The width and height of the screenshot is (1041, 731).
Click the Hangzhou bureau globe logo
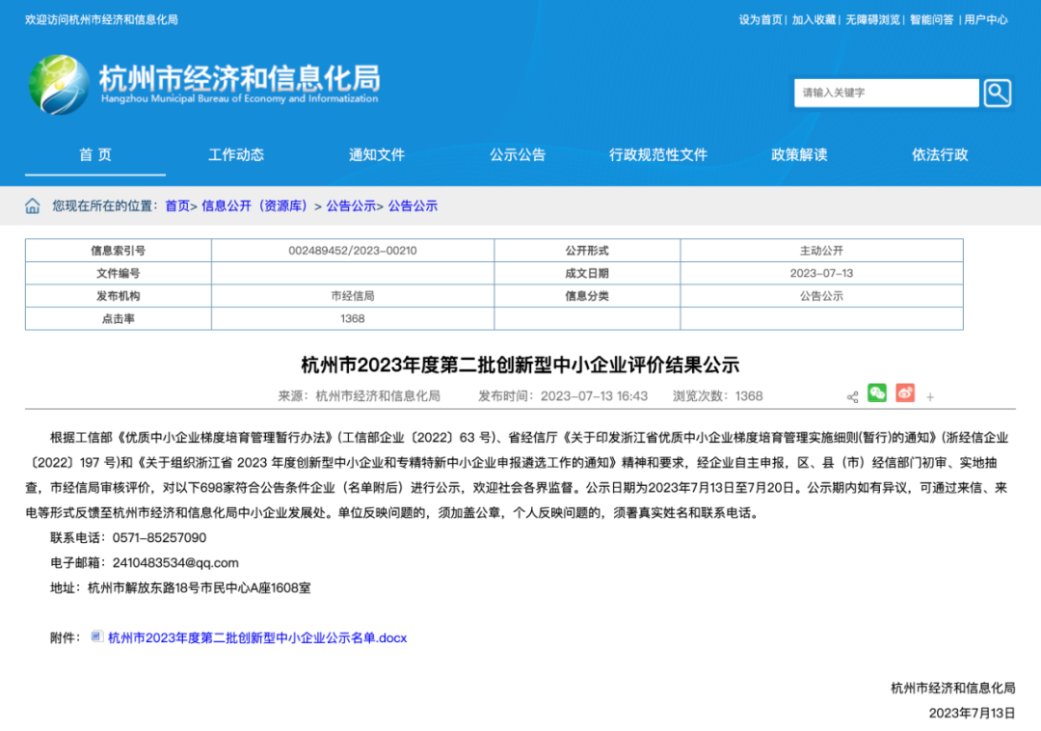[x=59, y=85]
